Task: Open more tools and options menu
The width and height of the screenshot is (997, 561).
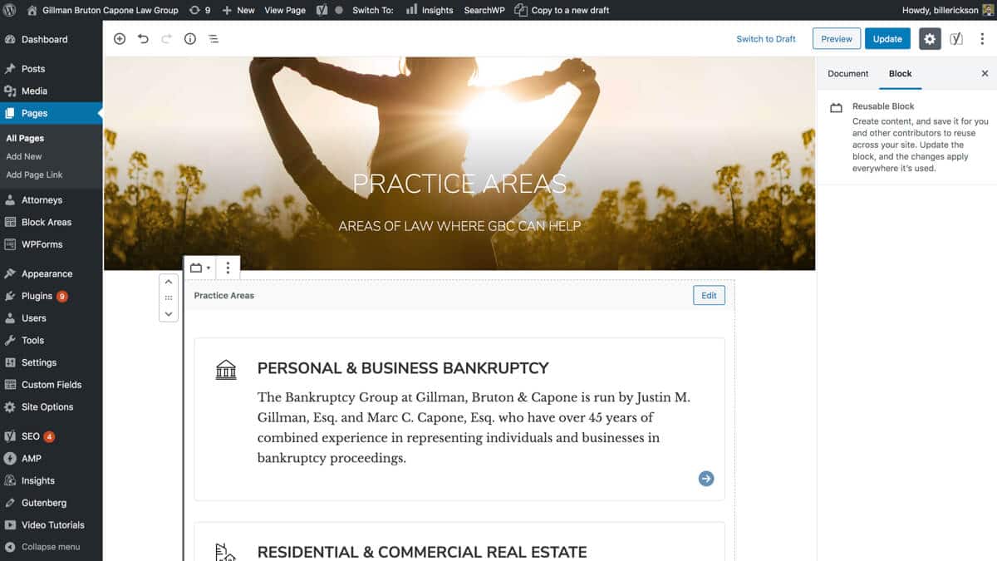Action: (x=982, y=39)
